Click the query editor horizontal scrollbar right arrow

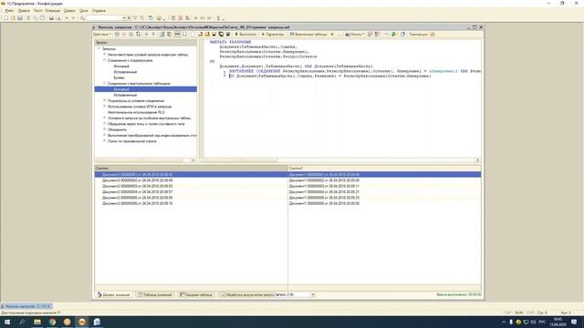point(478,160)
